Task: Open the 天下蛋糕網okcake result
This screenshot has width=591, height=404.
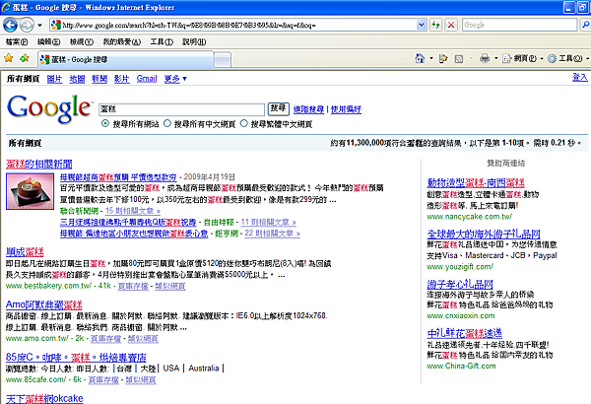Action: click(44, 399)
